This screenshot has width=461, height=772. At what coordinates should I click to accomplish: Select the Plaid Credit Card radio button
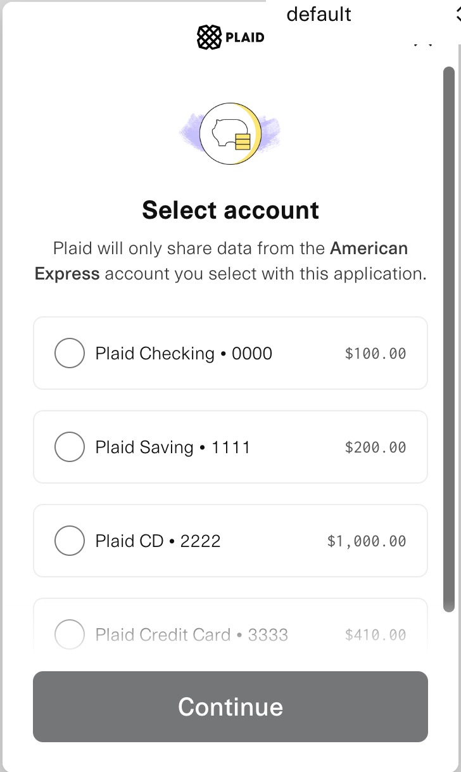click(x=70, y=634)
